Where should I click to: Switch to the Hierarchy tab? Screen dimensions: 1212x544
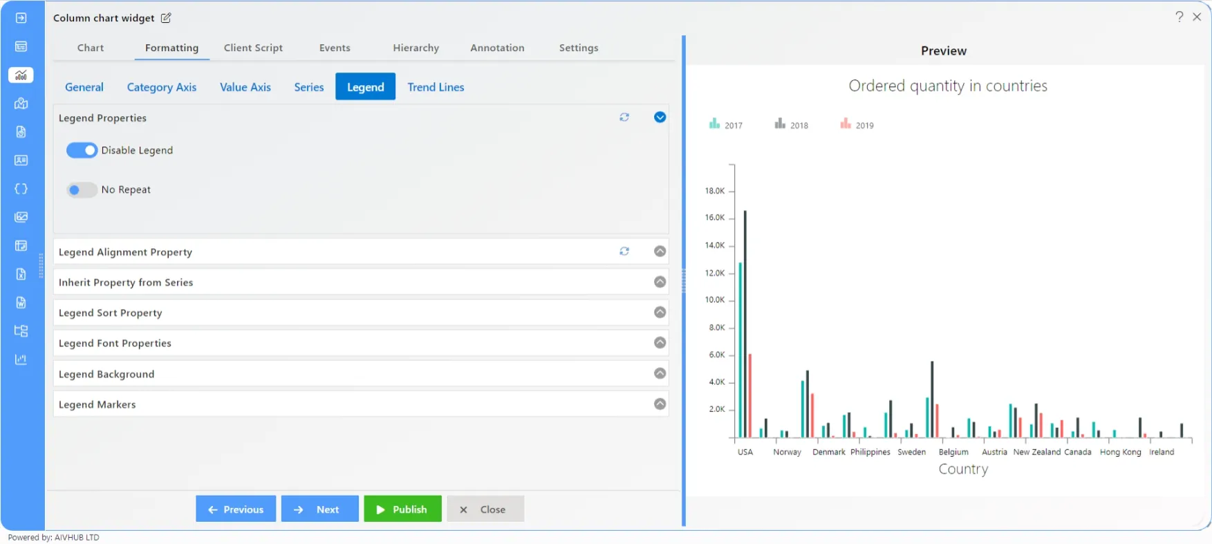click(x=416, y=48)
